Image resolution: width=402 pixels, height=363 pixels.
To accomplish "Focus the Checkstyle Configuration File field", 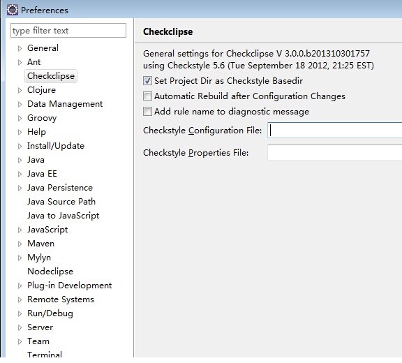I will click(x=334, y=131).
